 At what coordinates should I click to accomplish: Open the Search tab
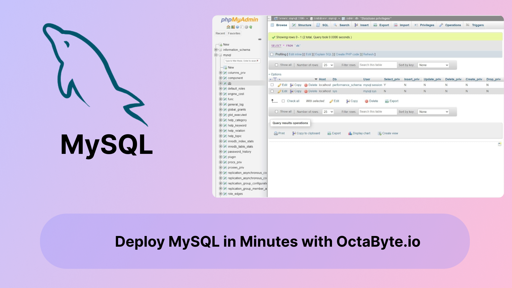342,25
